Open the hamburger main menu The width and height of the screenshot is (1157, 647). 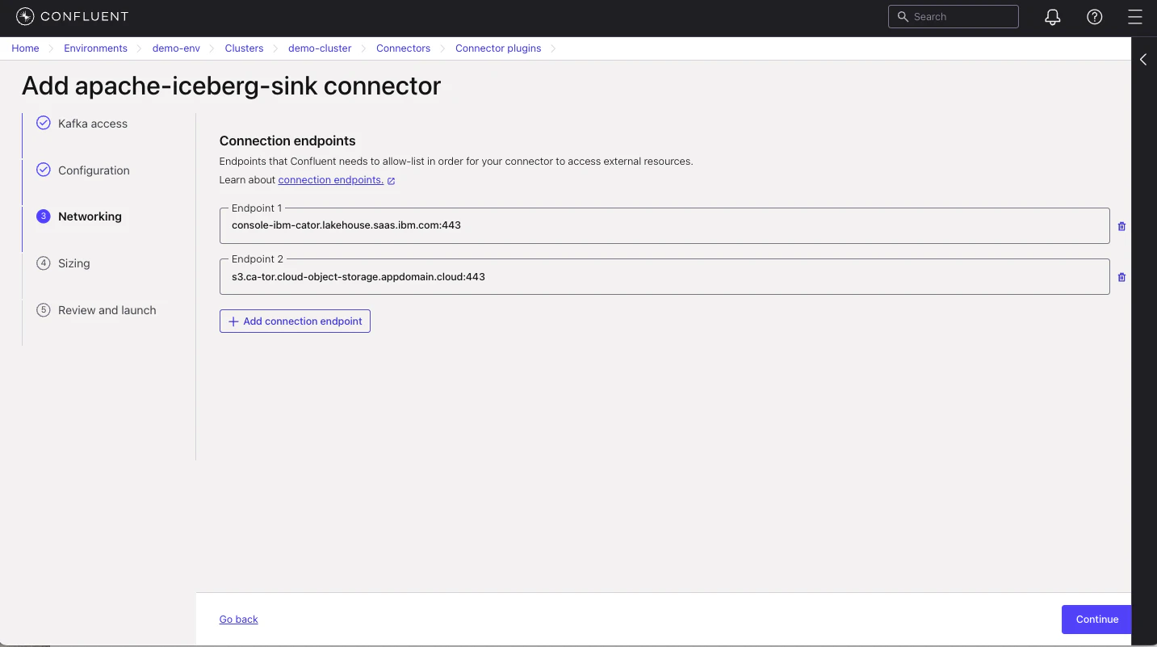1135,17
